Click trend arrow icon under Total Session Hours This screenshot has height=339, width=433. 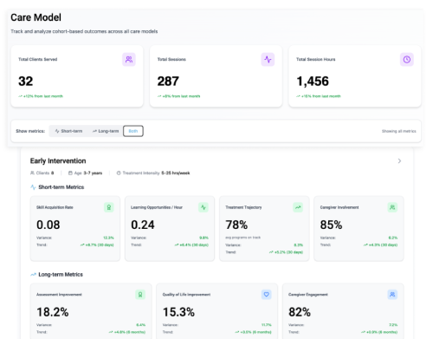298,96
